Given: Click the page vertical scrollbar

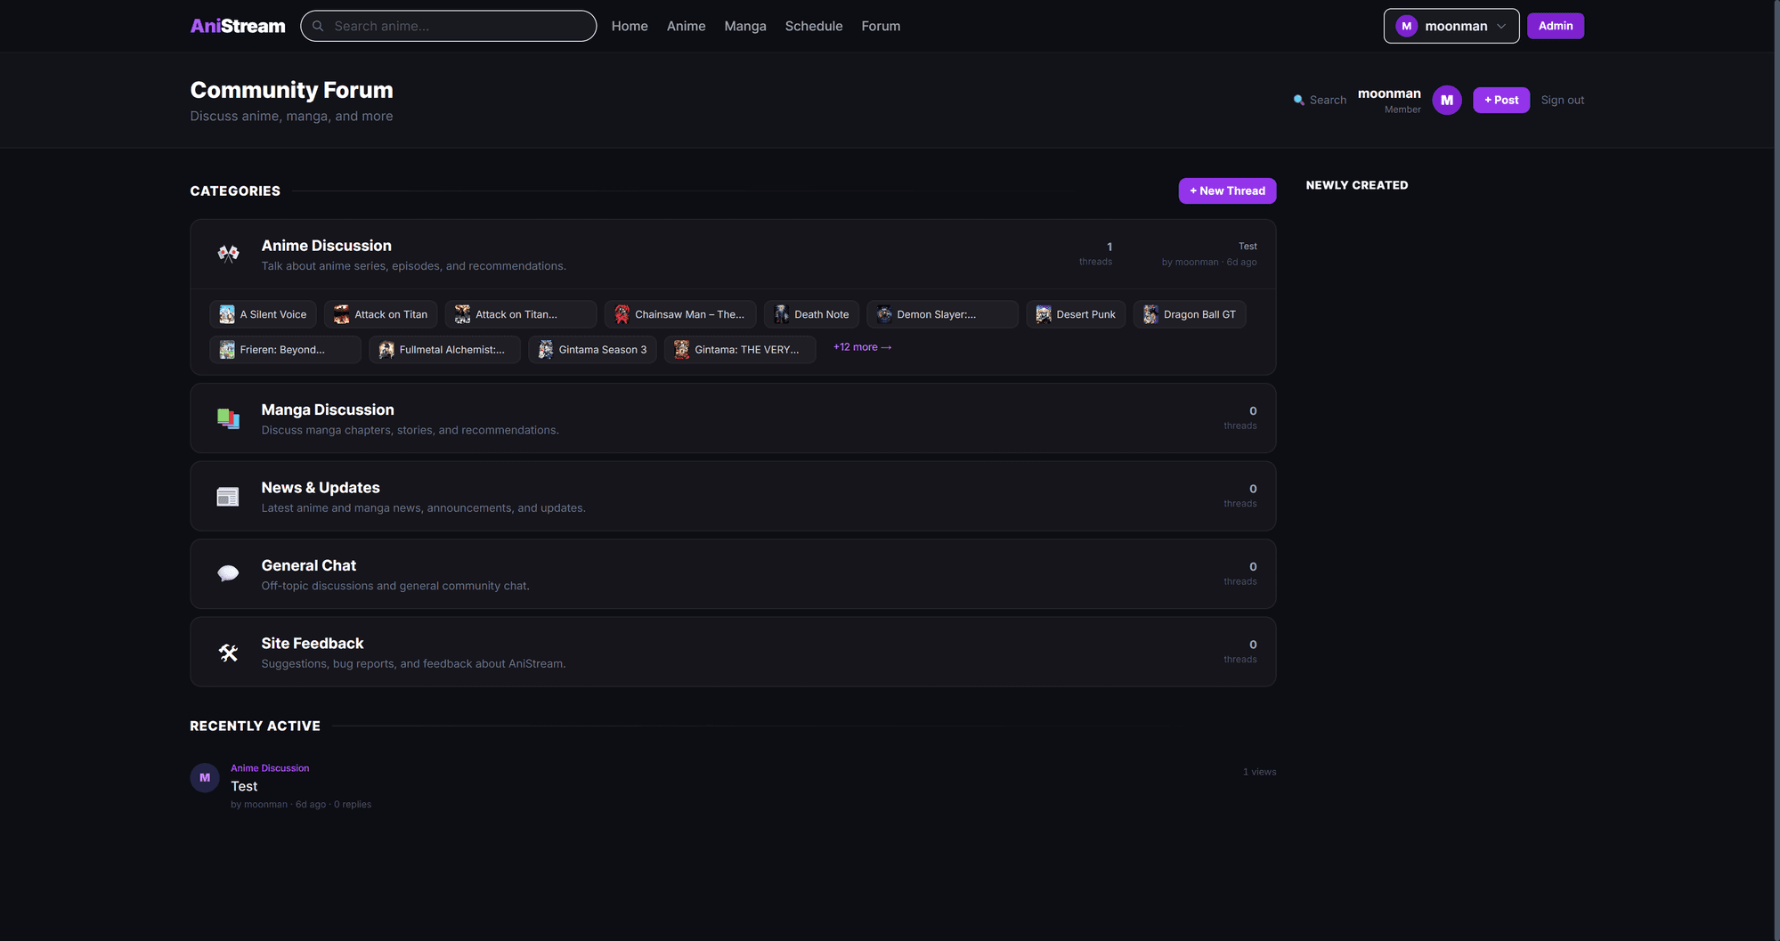Looking at the screenshot, I should point(1776,470).
